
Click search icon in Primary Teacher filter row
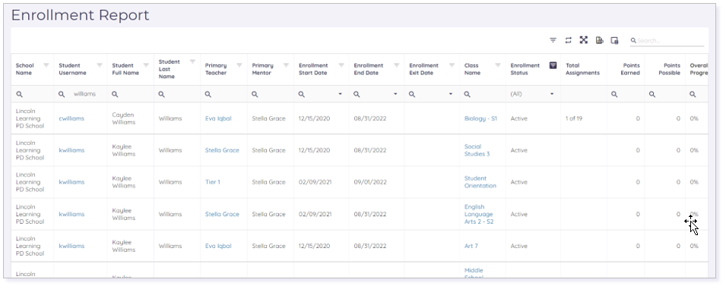click(x=208, y=94)
